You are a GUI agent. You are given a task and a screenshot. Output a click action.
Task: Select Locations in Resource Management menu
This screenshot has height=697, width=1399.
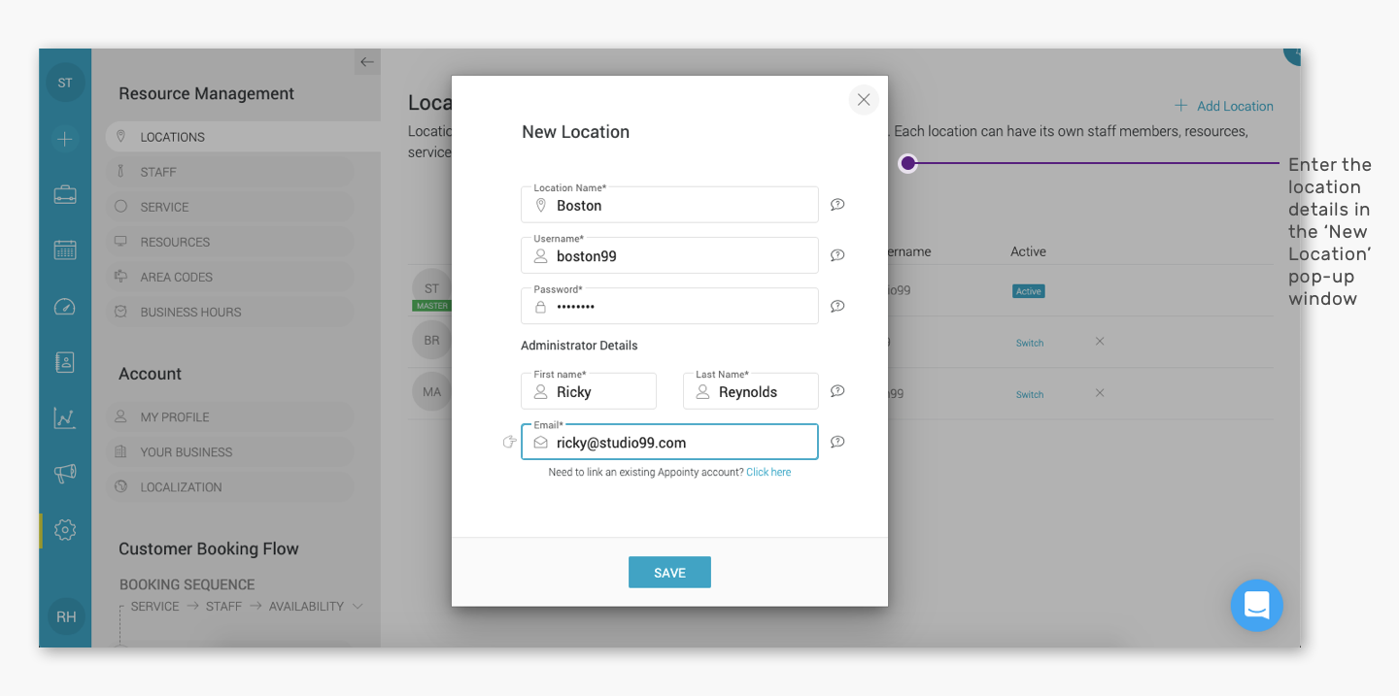click(x=243, y=137)
